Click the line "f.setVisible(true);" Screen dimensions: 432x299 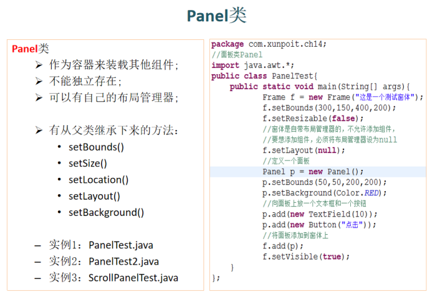click(x=306, y=257)
